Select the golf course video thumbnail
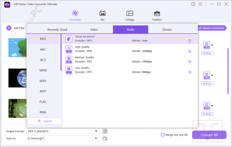The image size is (232, 147). [x=17, y=108]
